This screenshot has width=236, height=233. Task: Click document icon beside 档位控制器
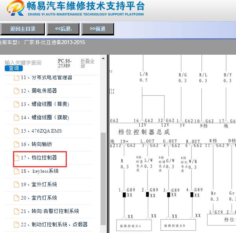point(17,158)
